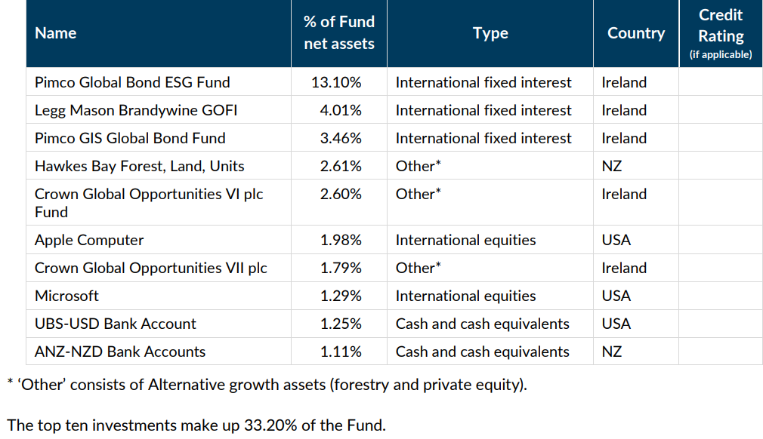The width and height of the screenshot is (763, 439).
Task: Click Crown Global Opportunities VII plc name
Action: coord(151,268)
